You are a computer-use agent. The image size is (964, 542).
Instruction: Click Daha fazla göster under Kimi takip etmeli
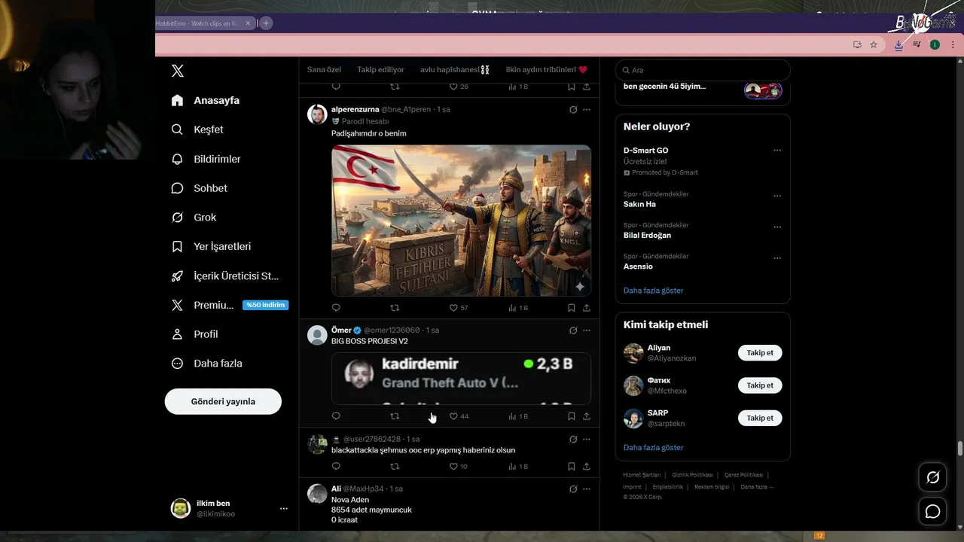(x=654, y=448)
